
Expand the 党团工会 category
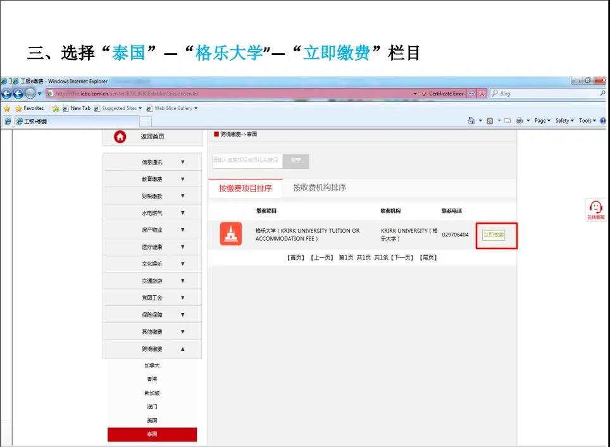152,298
